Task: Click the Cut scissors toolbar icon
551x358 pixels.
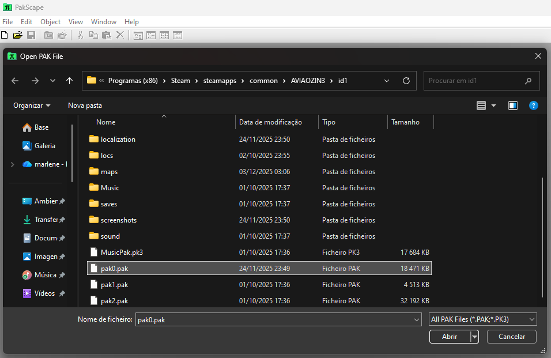Action: click(80, 35)
